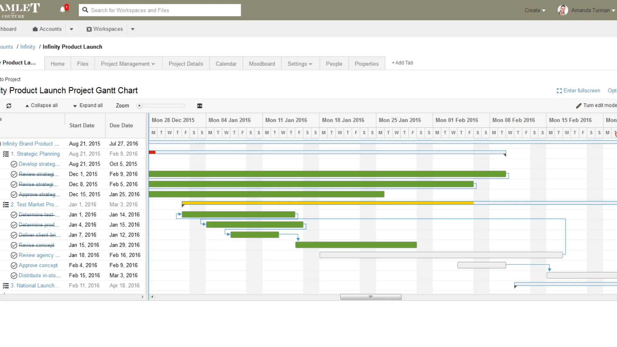This screenshot has height=347, width=617.
Task: Open the Accounts dropdown arrow
Action: 71,29
